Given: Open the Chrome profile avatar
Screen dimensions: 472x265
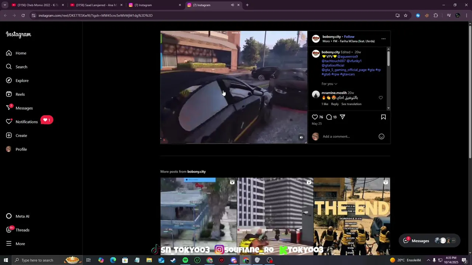Looking at the screenshot, I should point(458,15).
